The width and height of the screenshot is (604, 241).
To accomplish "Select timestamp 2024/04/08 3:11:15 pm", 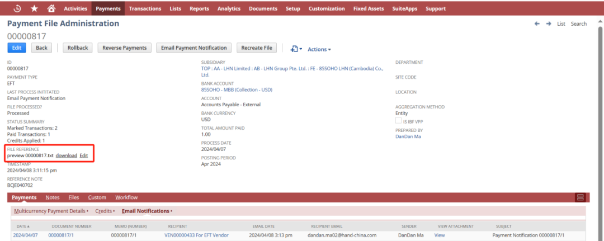I will (32, 170).
